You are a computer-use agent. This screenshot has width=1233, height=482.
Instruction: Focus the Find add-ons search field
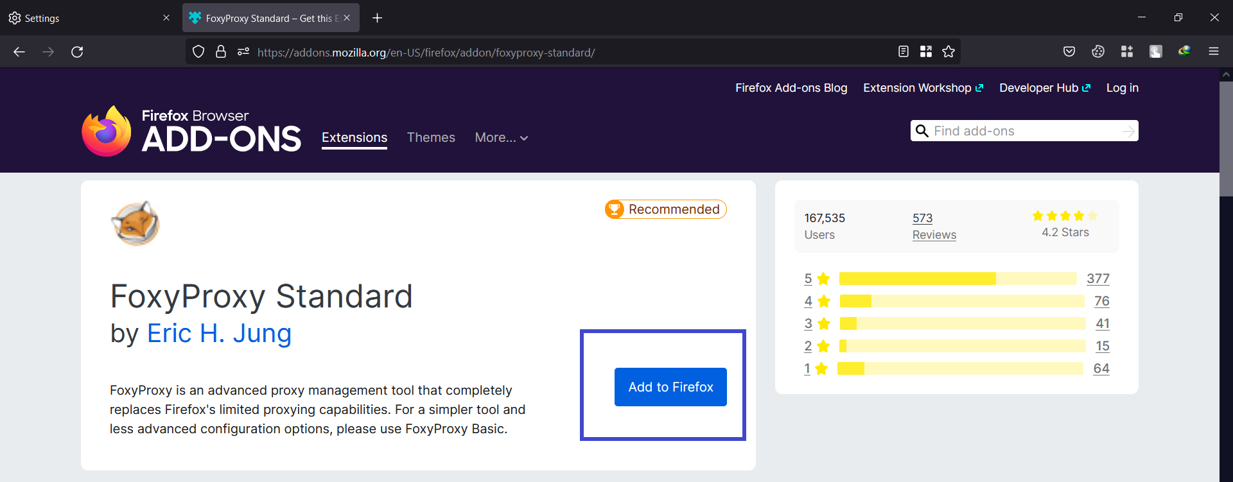(x=1025, y=131)
